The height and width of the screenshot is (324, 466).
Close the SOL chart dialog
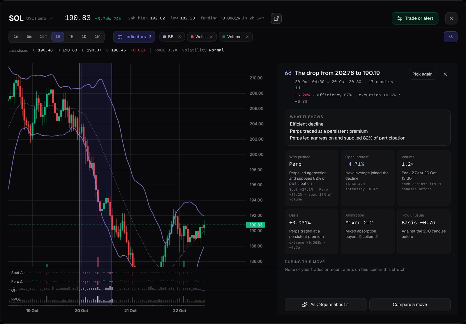pos(451,18)
